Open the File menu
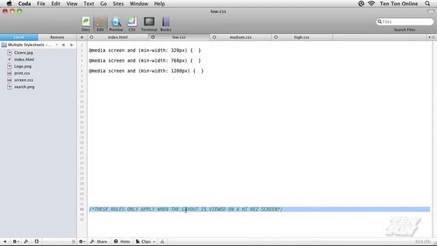 (x=41, y=3)
